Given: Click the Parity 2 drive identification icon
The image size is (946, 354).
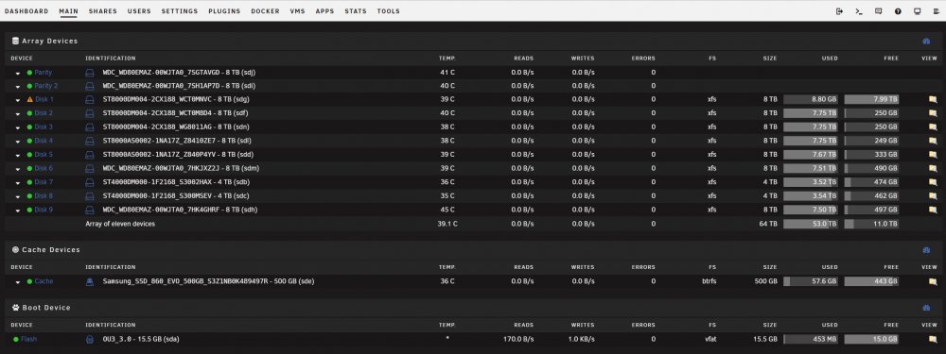Looking at the screenshot, I should click(90, 86).
